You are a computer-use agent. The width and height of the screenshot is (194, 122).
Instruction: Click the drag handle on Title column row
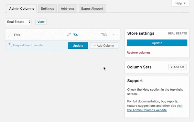[9, 34]
